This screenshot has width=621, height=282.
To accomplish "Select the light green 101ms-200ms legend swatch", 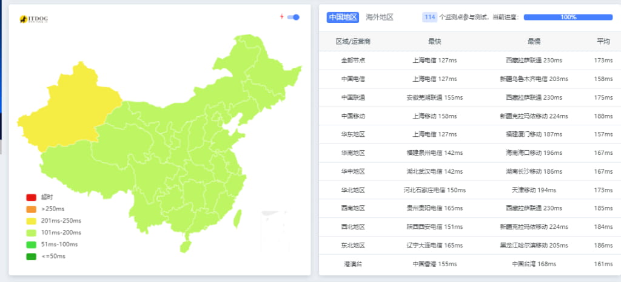I will [32, 232].
